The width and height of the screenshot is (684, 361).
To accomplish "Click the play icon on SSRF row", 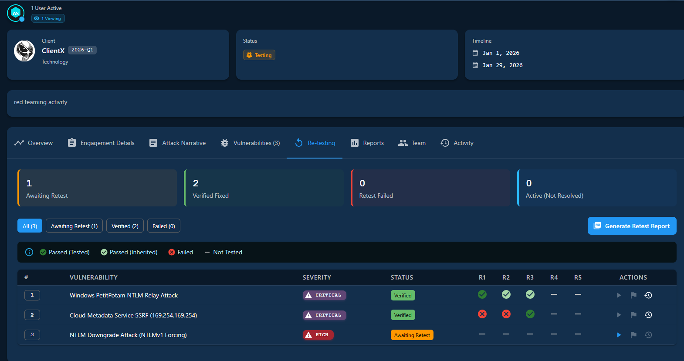I will tap(619, 315).
